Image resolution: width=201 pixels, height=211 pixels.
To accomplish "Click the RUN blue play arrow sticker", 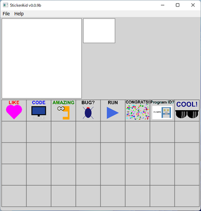I will (x=113, y=110).
